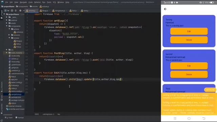217x122 pixels.
Task: Collapse the screens folder
Action: tap(9, 38)
